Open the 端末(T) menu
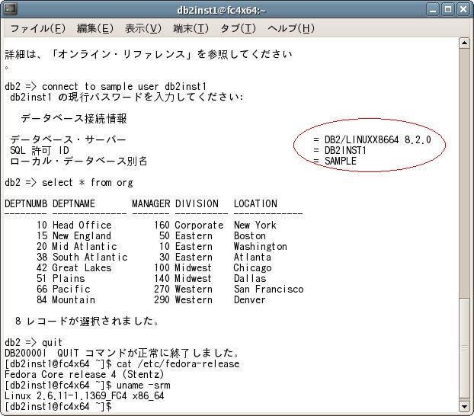The width and height of the screenshot is (474, 416). (191, 29)
